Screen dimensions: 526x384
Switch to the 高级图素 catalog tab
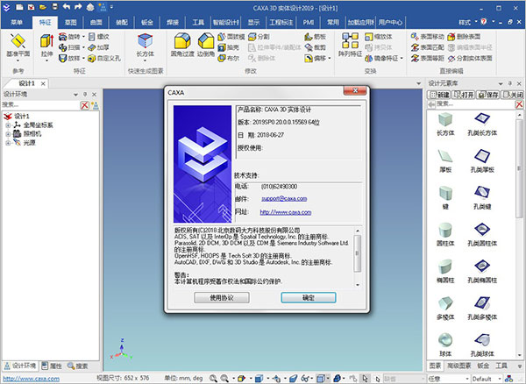point(458,366)
